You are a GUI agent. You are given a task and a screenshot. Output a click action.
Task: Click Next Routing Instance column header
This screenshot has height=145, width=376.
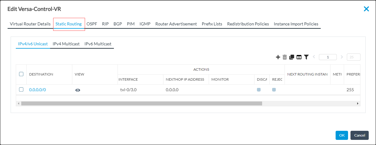(307, 74)
